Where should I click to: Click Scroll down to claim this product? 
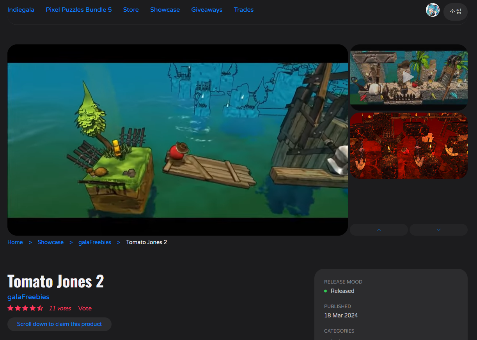59,324
